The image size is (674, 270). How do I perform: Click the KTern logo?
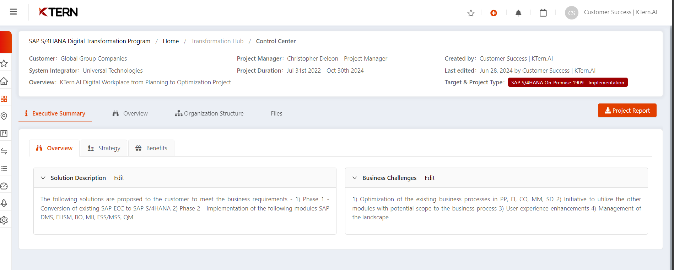58,12
